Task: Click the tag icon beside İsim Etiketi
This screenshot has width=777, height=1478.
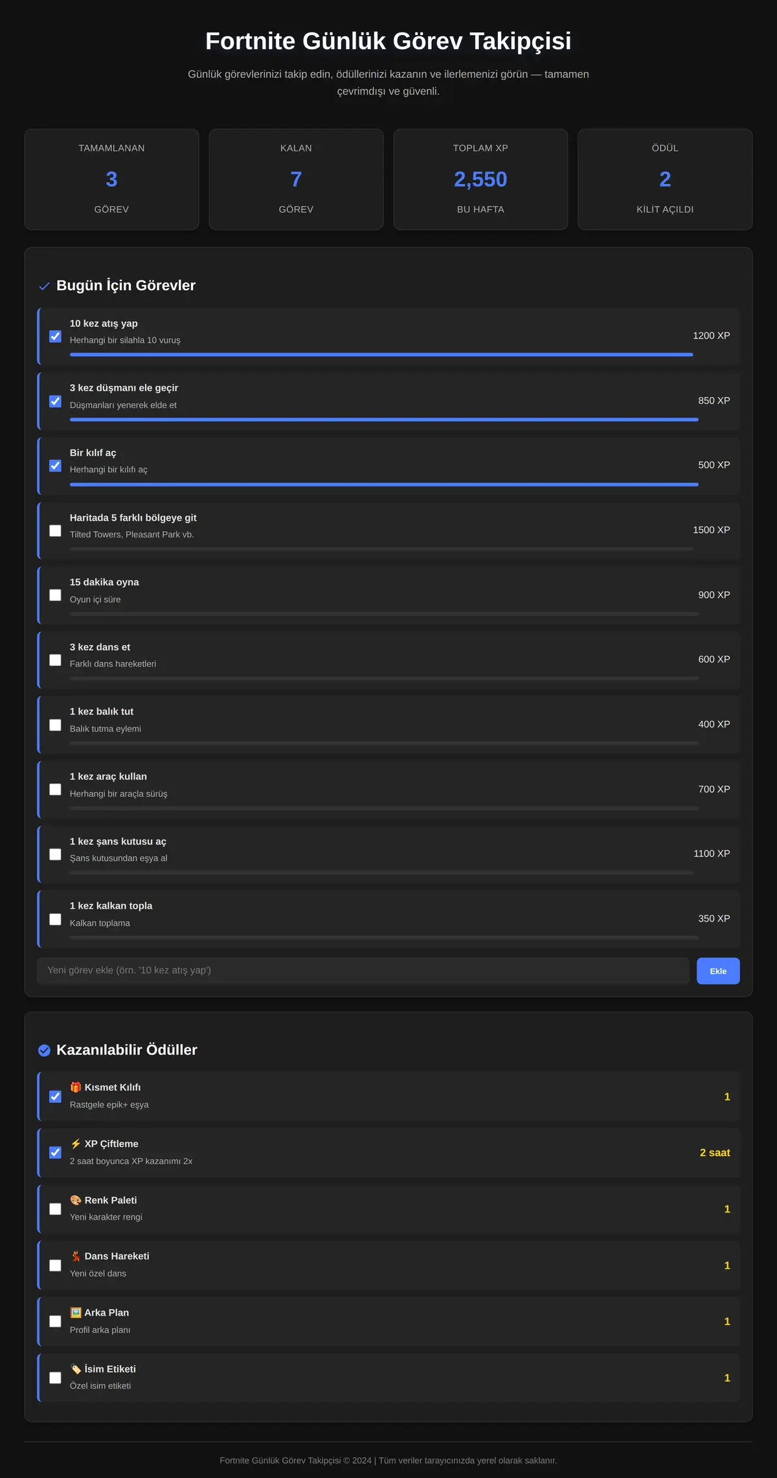Action: pyautogui.click(x=76, y=1369)
